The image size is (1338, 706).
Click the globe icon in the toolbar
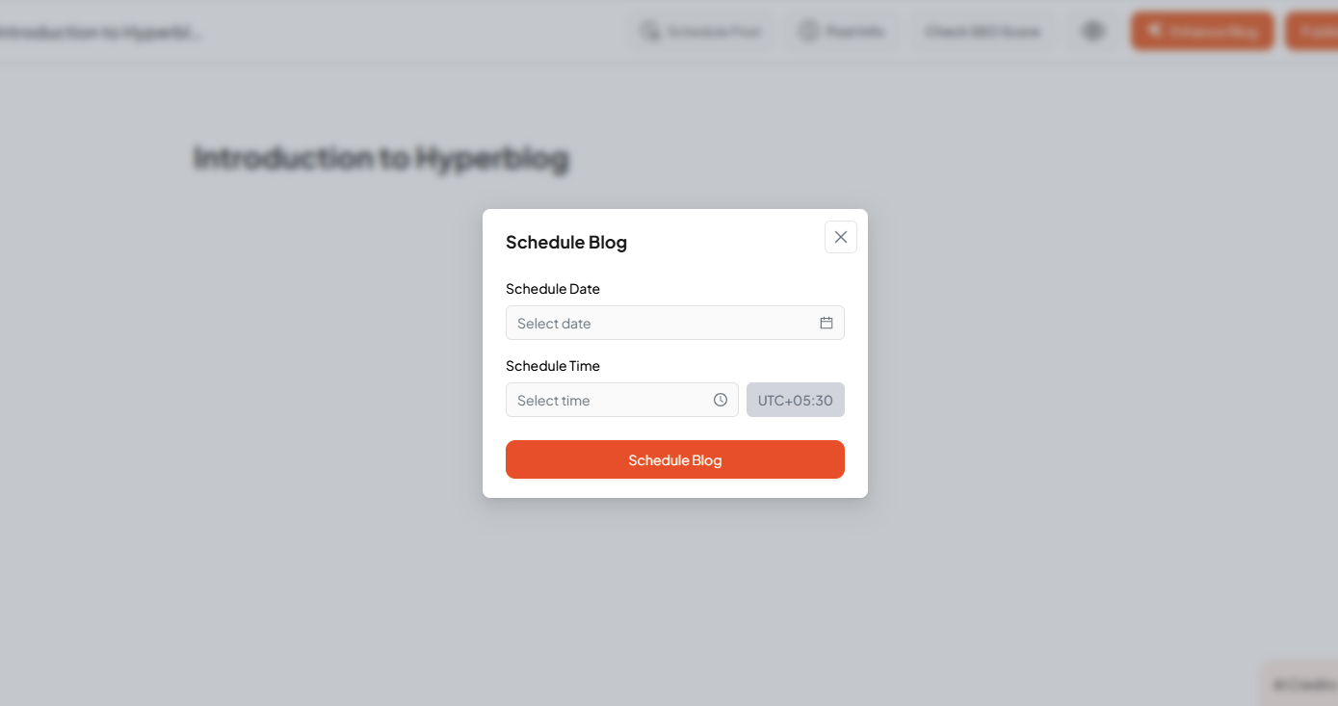(1093, 30)
